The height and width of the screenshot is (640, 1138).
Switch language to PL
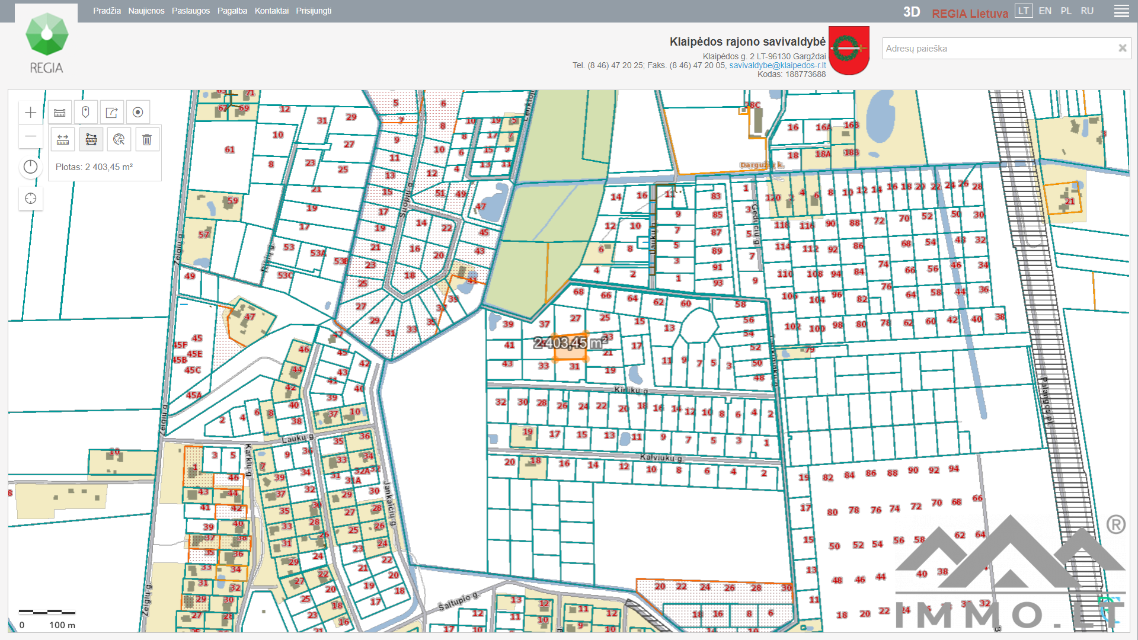coord(1066,11)
